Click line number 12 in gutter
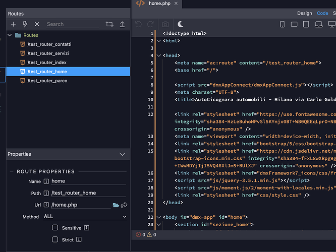This screenshot has width=336, height=252. [151, 114]
